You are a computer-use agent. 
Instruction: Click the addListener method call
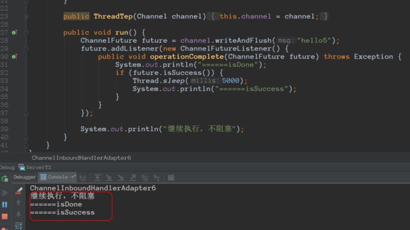point(134,49)
